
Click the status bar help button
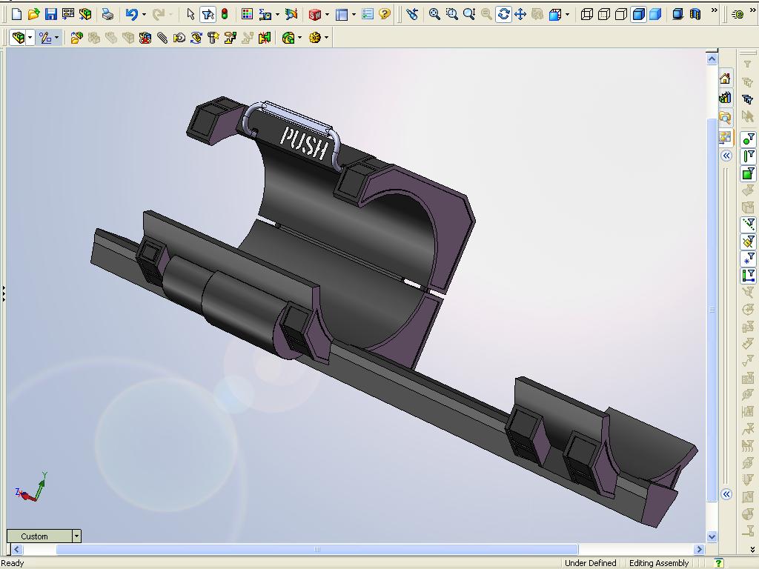718,563
